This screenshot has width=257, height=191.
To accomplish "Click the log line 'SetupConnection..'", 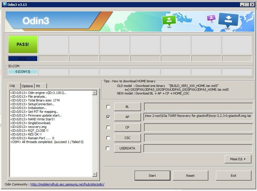I will tap(32, 104).
